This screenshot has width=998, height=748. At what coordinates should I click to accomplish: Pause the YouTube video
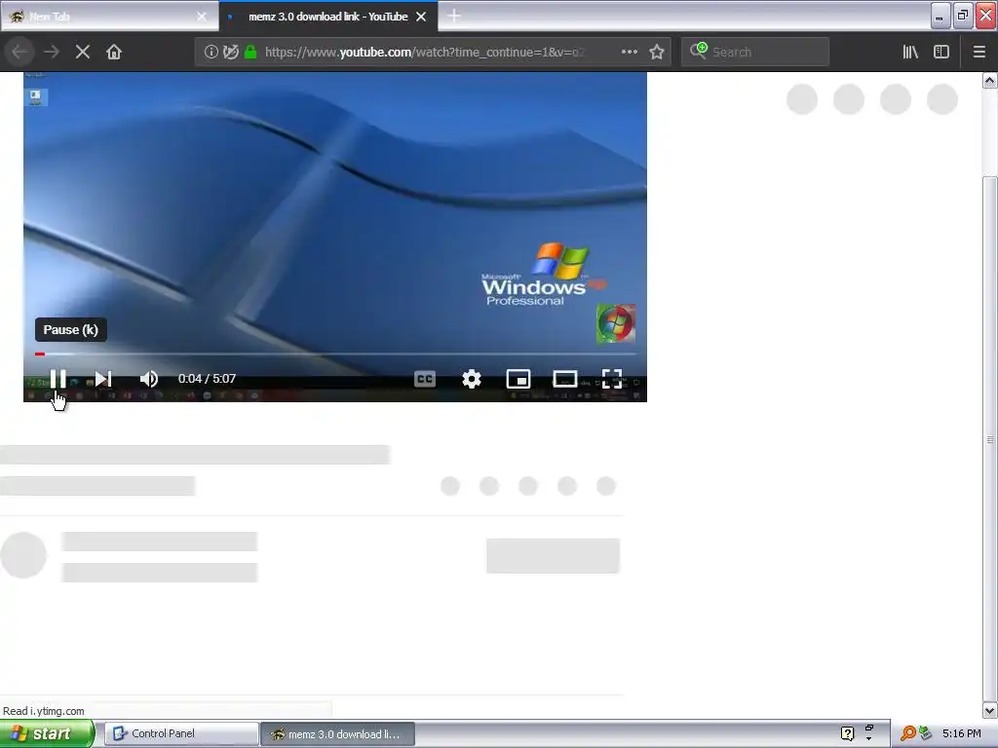point(58,379)
